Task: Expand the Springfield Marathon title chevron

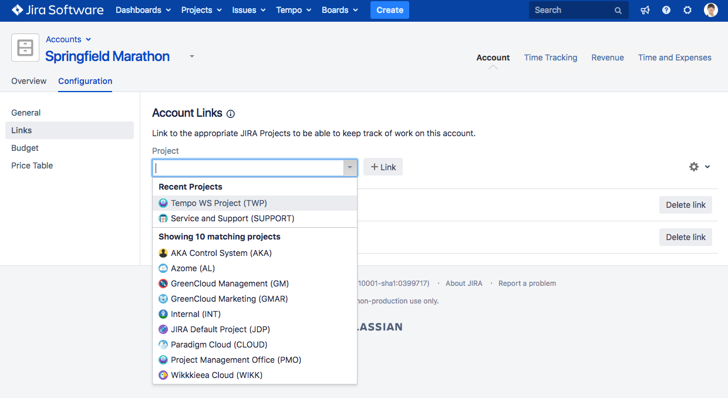Action: click(x=191, y=57)
